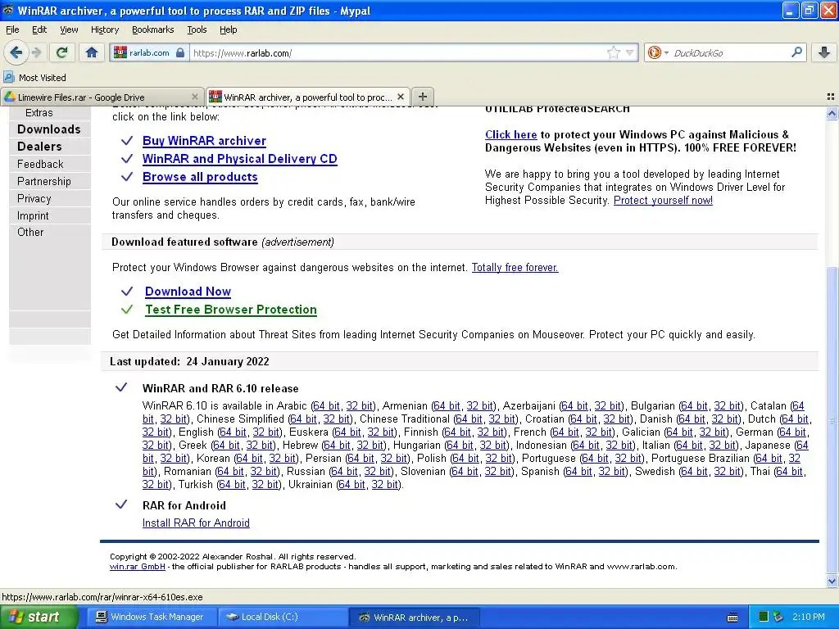Open the Tools menu
Image resolution: width=839 pixels, height=629 pixels.
(x=197, y=29)
